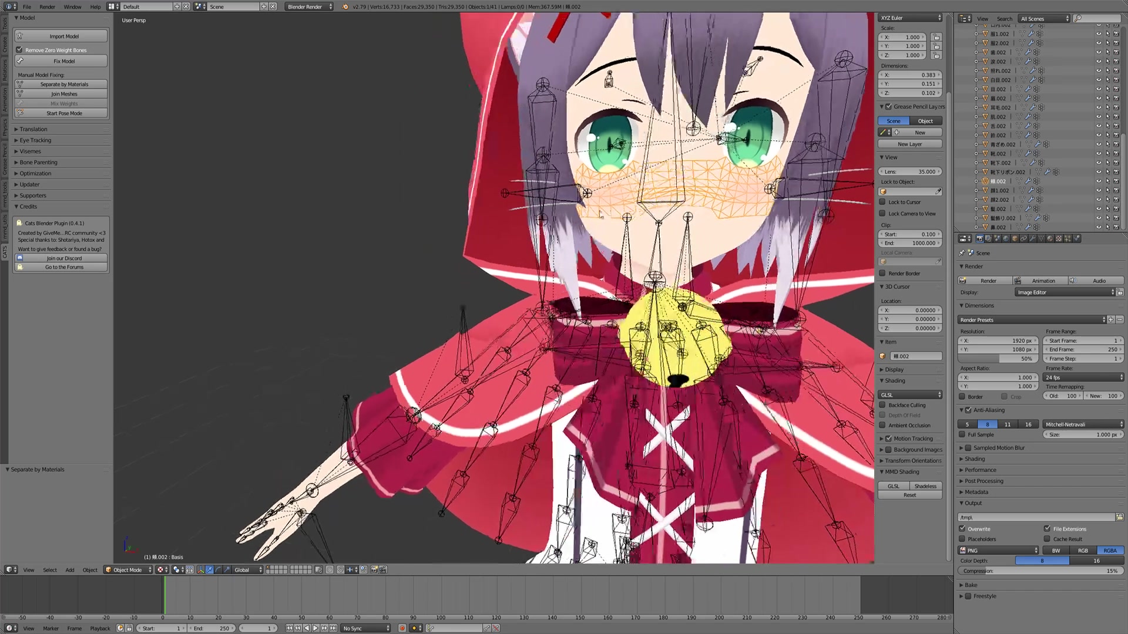Toggle the Lock Camera to View checkbox
Screen dimensions: 1128x634
coord(882,214)
